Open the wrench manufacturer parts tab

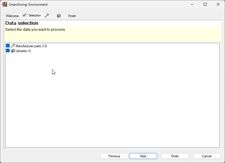pos(49,16)
